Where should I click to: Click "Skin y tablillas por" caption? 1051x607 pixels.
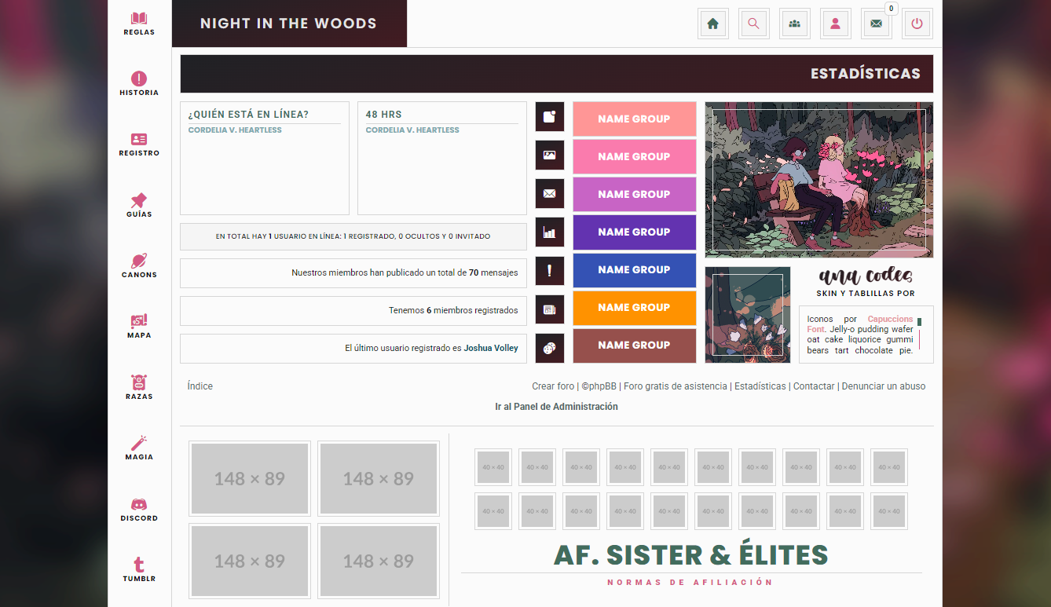pos(866,294)
